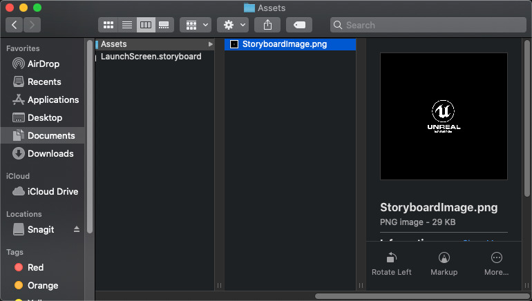
Task: Click Rotate Left in preview pane
Action: point(392,264)
